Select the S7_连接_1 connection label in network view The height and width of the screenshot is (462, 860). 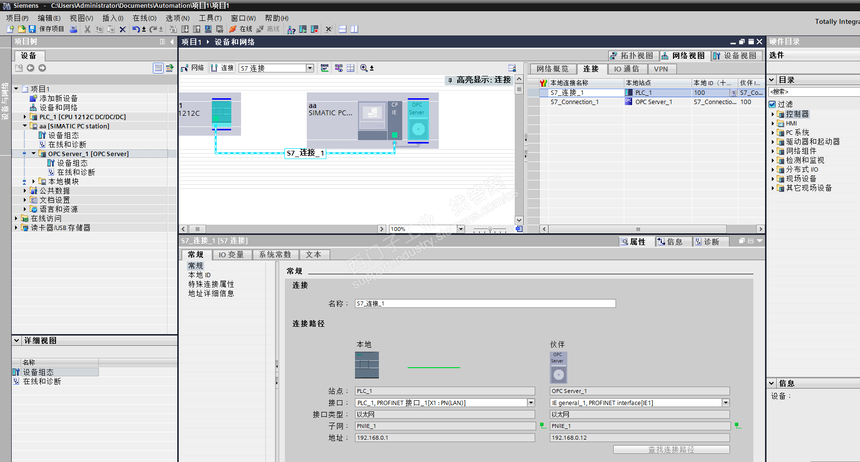pyautogui.click(x=305, y=153)
